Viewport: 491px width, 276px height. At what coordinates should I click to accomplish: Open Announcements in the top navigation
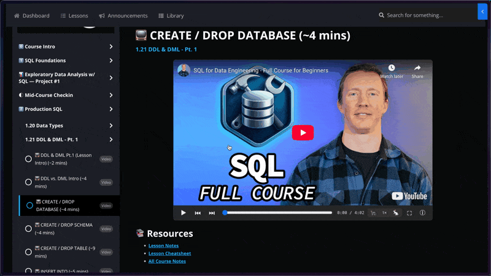coord(123,16)
